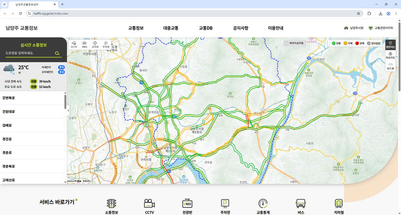This screenshot has height=215, width=401.
Task: Click the 남양주 교통정보 site logo
Action: tap(22, 28)
